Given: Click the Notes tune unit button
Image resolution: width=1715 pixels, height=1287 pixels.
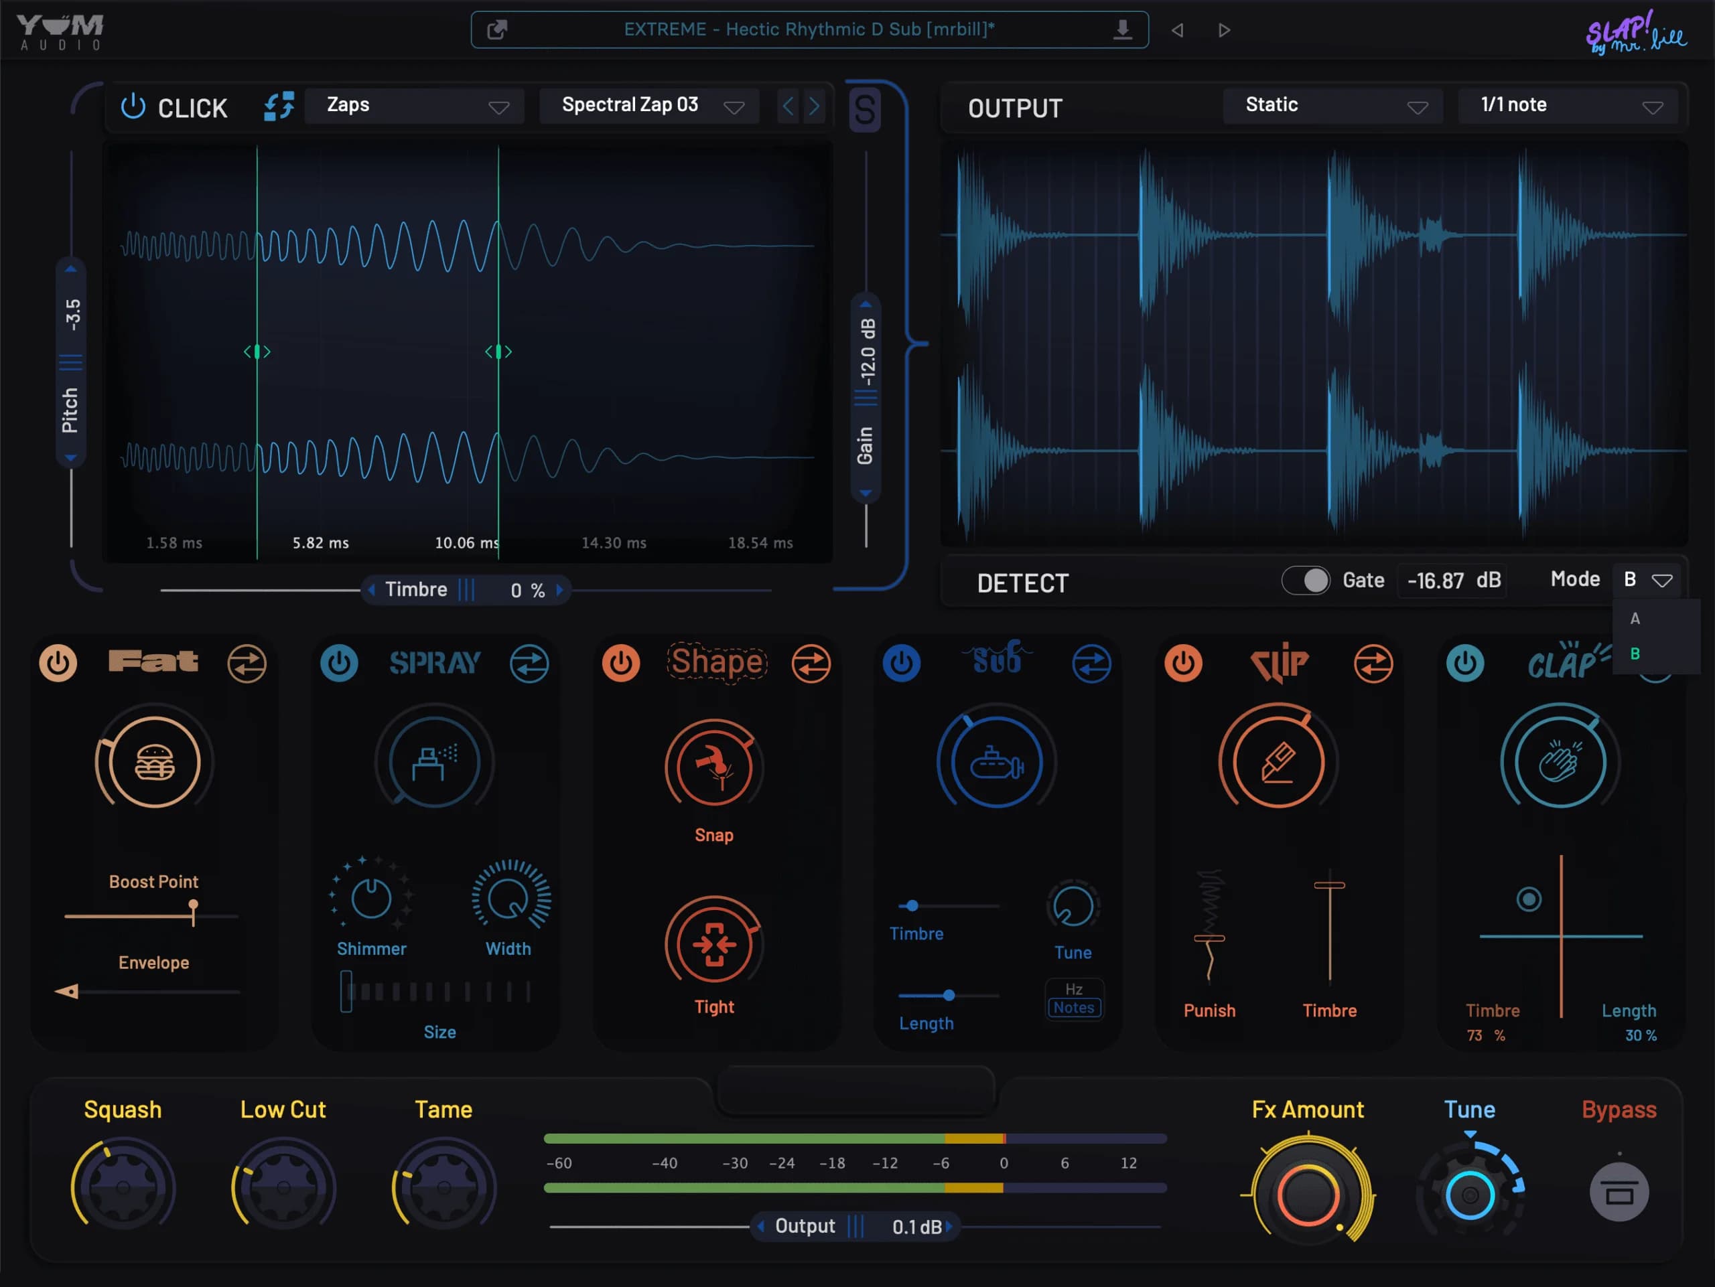Looking at the screenshot, I should coord(1073,1008).
